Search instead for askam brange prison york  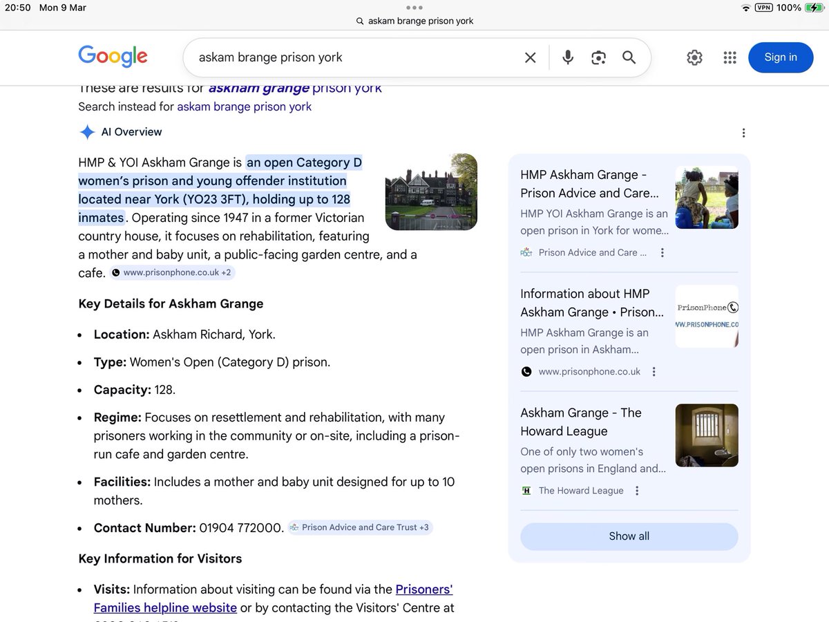pyautogui.click(x=244, y=106)
